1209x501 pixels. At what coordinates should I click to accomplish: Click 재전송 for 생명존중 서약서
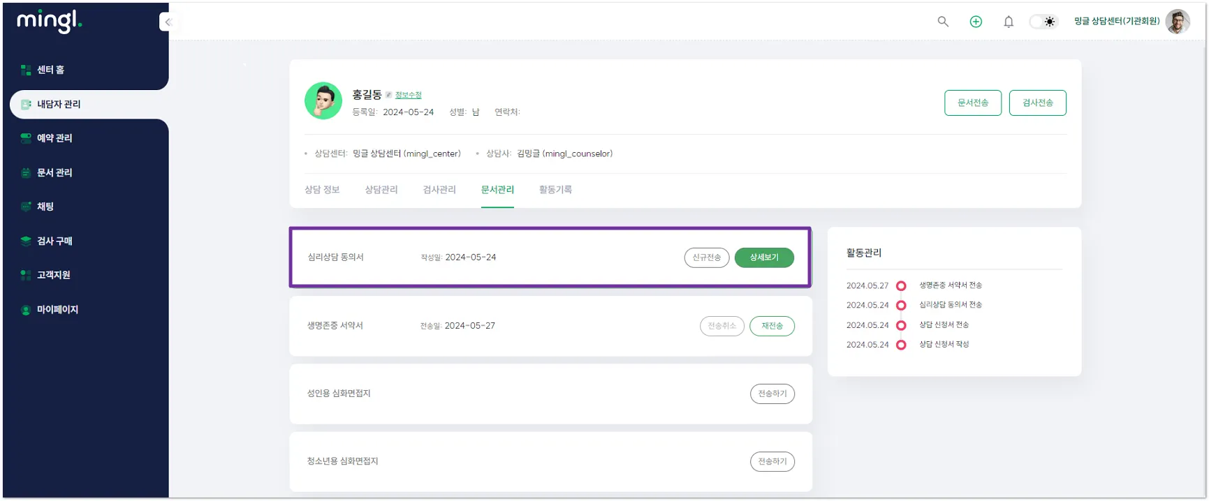pos(772,326)
